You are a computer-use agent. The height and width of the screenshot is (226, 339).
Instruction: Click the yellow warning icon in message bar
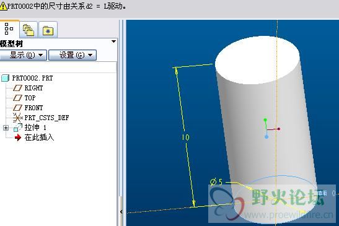coord(3,6)
